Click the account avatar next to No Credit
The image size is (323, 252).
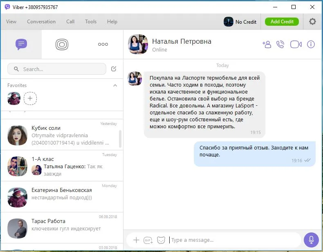(x=229, y=22)
